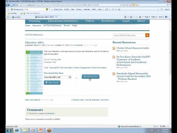177x133 pixels.
Task: Click the browser Forward arrow button
Action: [x=11, y=5]
